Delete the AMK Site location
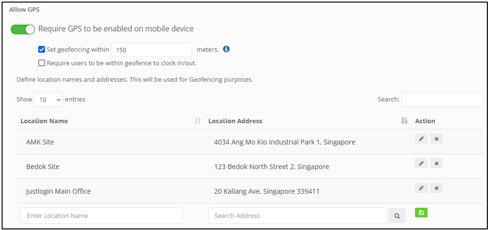The width and height of the screenshot is (488, 230). coord(436,139)
